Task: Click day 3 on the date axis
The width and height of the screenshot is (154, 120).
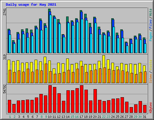Action: [x=19, y=117]
